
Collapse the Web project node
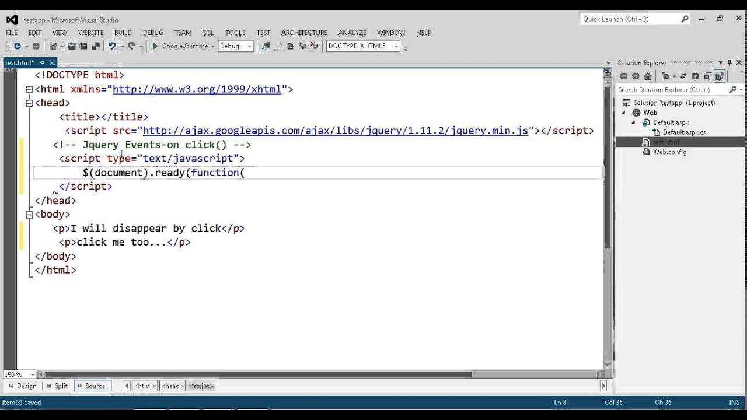tap(623, 113)
